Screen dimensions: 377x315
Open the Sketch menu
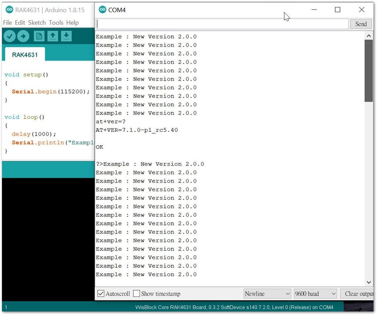[37, 22]
